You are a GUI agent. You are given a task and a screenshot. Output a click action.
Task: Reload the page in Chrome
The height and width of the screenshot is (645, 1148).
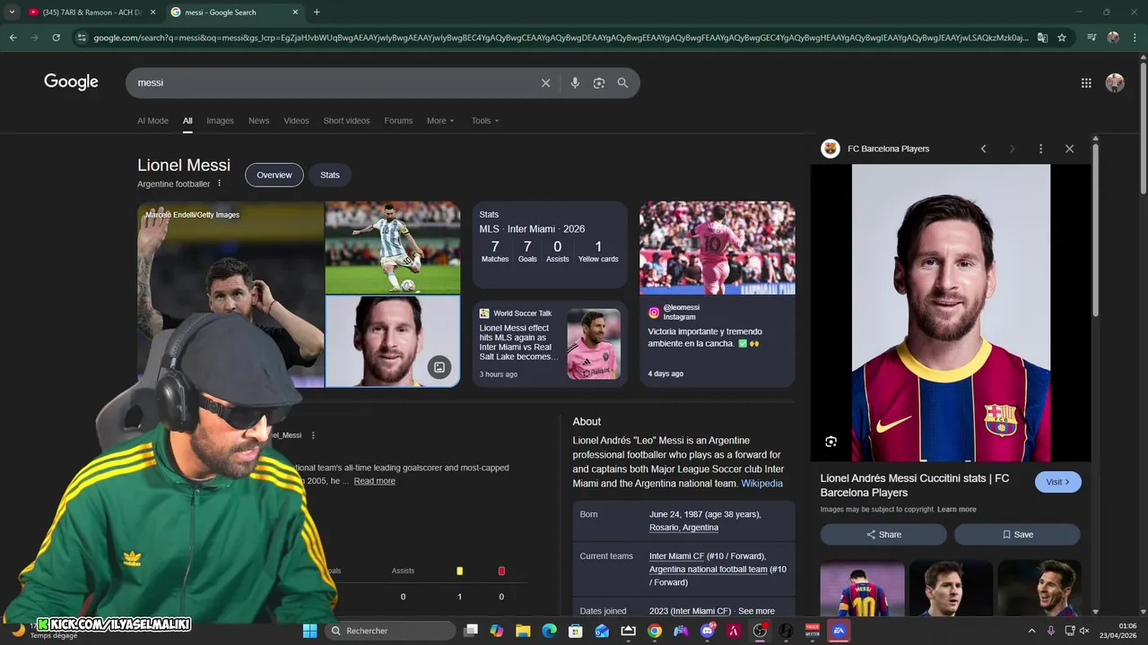pyautogui.click(x=56, y=38)
